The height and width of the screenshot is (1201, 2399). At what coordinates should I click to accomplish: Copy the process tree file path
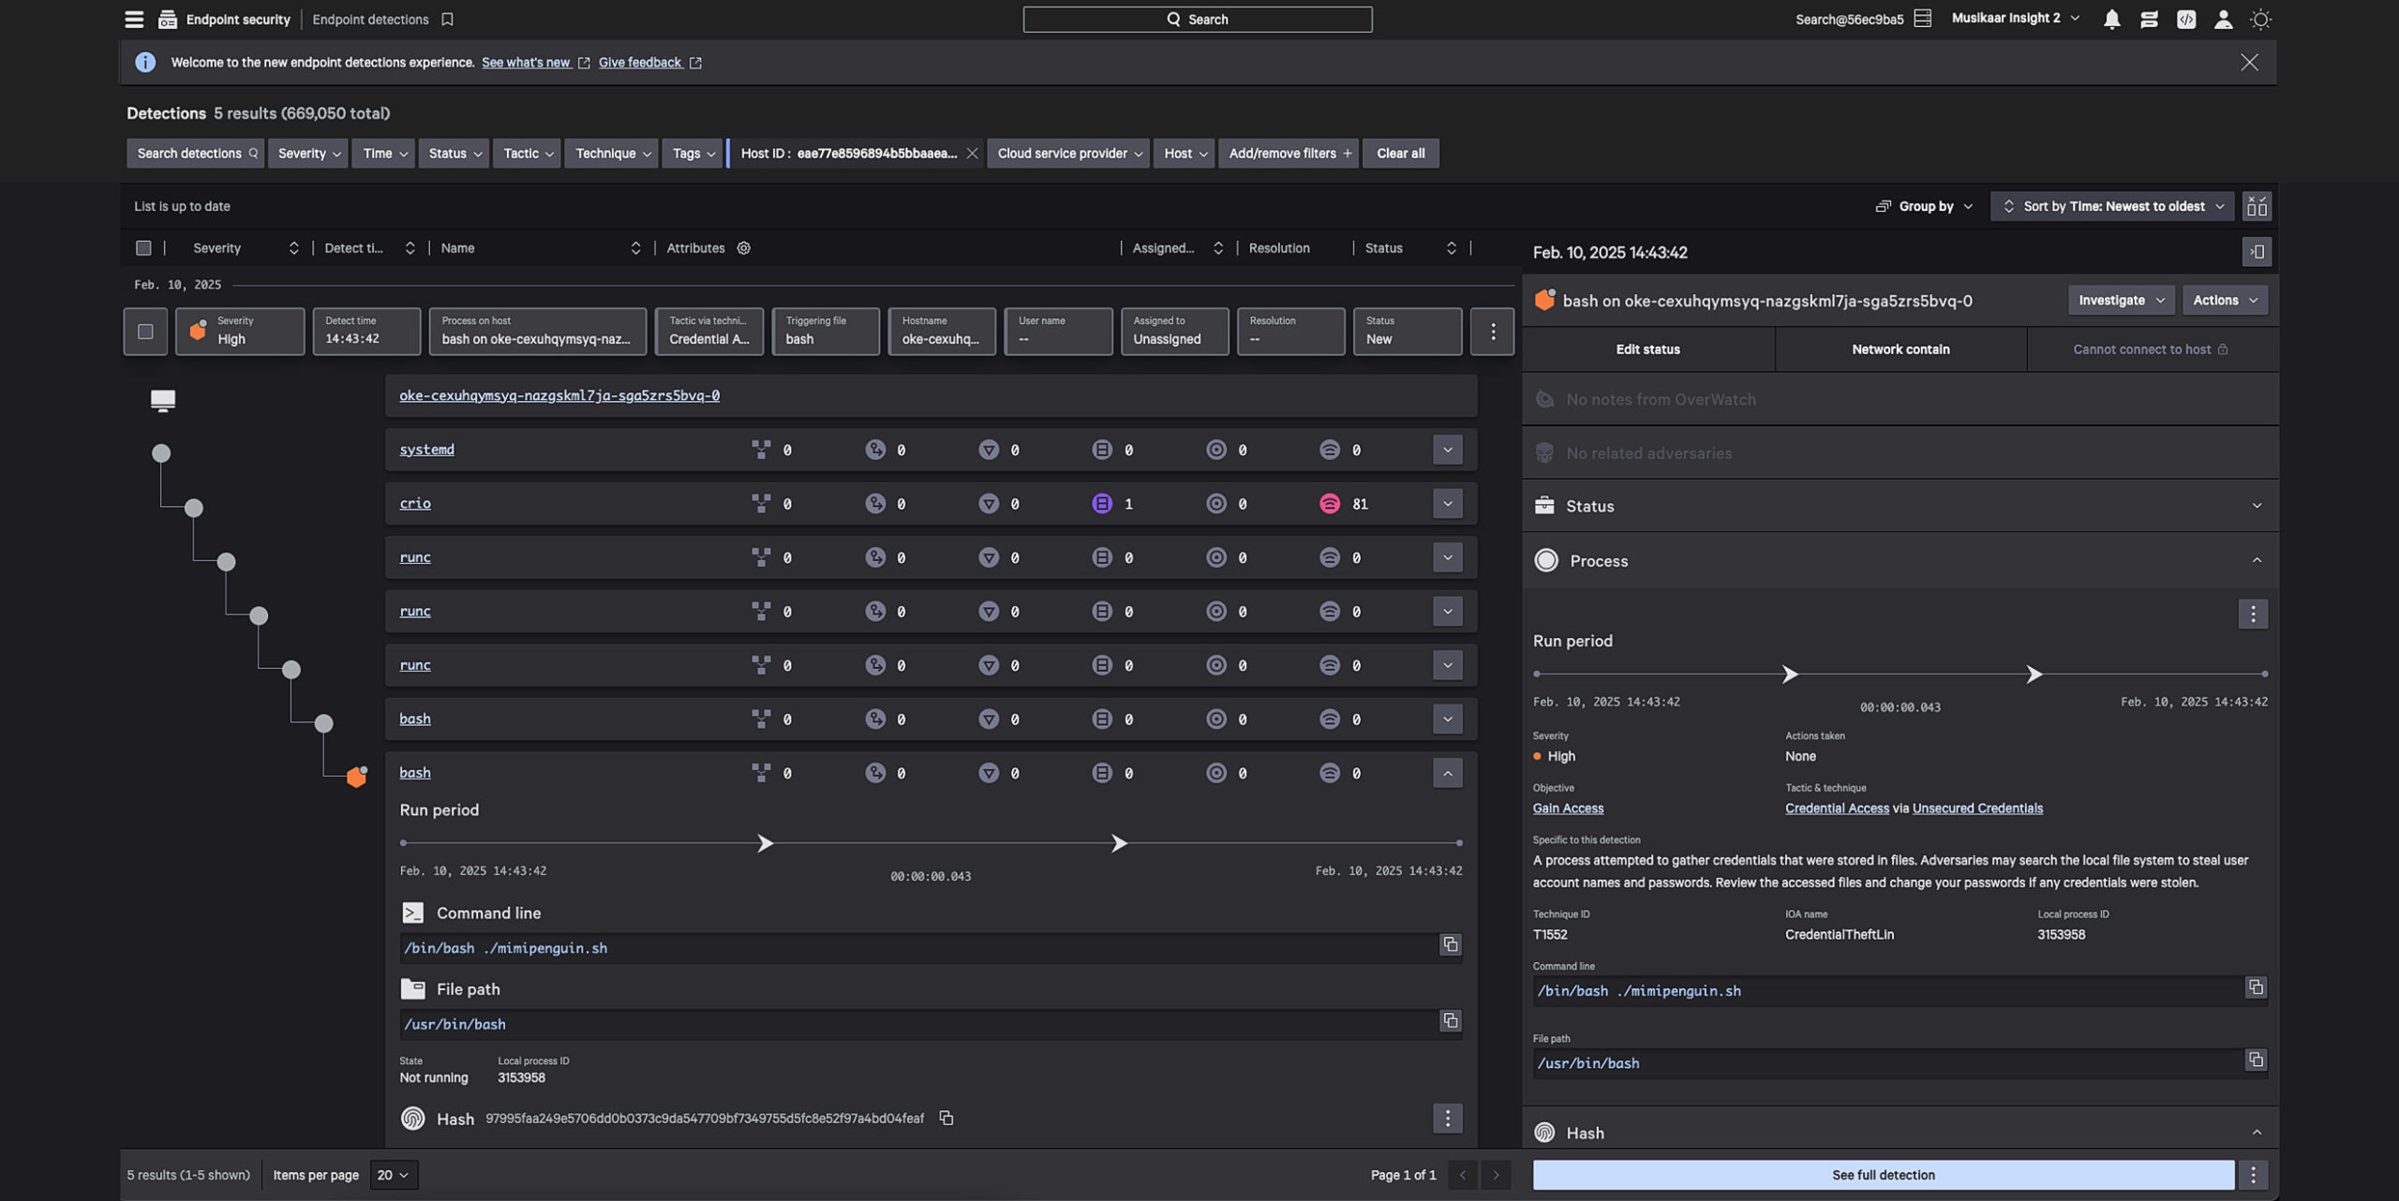[x=1450, y=1020]
